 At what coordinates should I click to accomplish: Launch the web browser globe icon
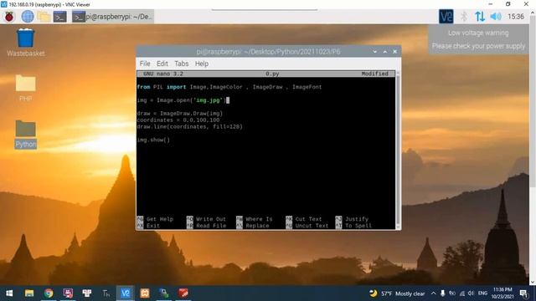pos(28,17)
